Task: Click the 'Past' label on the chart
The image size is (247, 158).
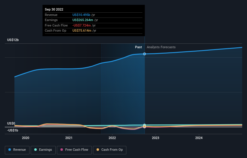Action: click(138, 47)
